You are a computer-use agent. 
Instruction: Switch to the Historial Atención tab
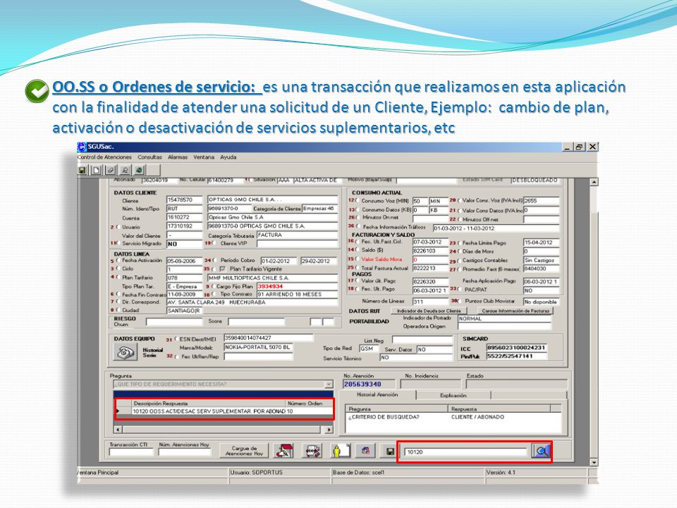click(x=377, y=395)
